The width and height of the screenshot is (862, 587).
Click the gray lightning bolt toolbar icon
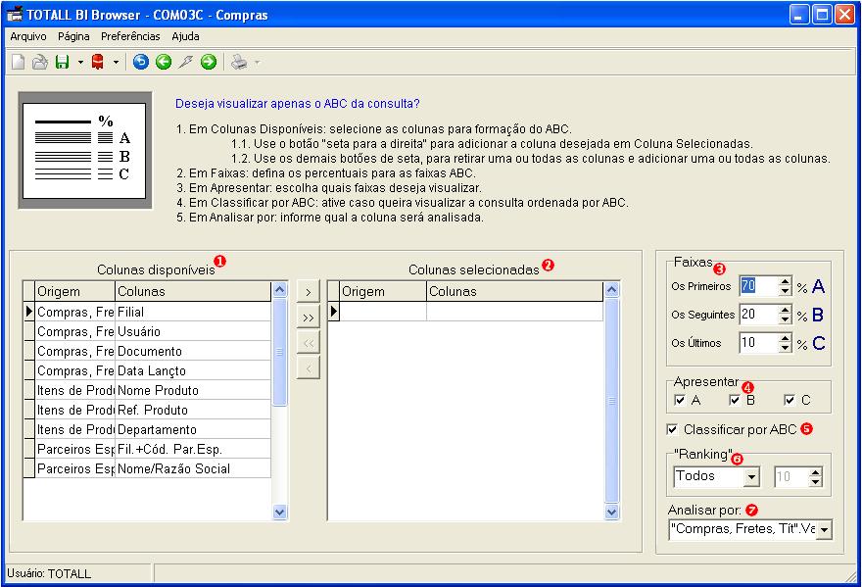pos(186,62)
